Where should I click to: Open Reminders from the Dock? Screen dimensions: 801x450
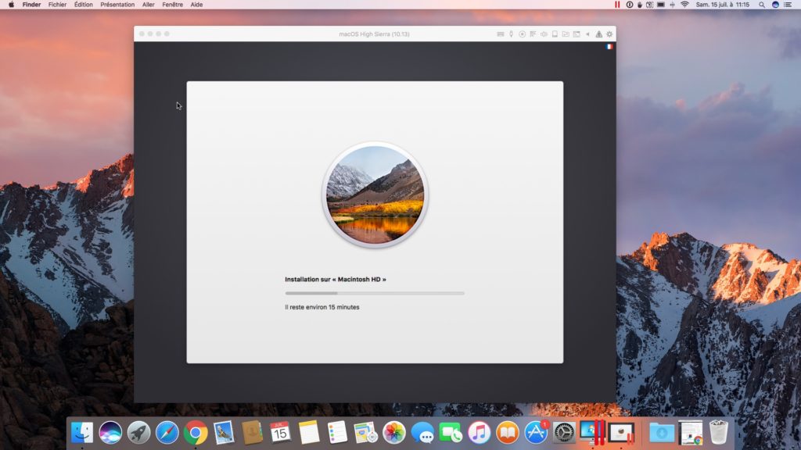click(x=337, y=433)
